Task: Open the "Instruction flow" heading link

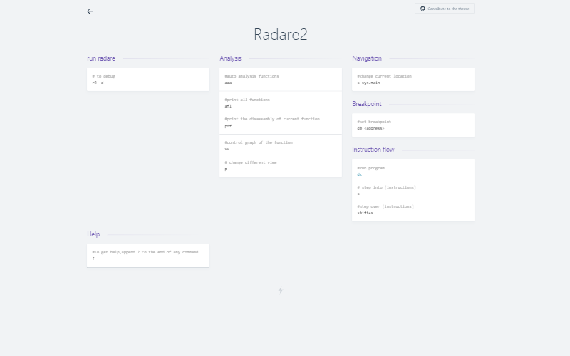Action: click(x=373, y=150)
